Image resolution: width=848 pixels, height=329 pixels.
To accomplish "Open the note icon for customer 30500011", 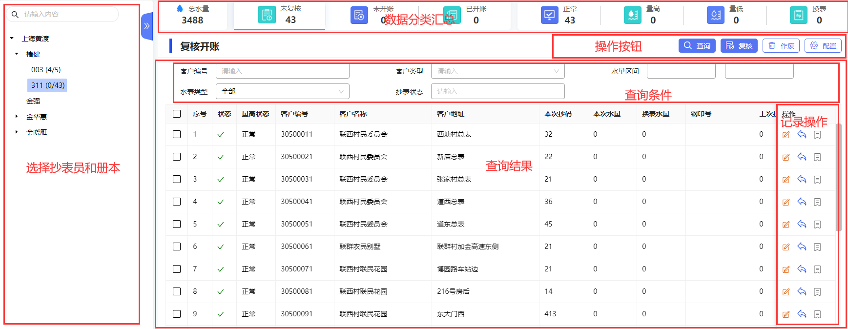I will 817,135.
